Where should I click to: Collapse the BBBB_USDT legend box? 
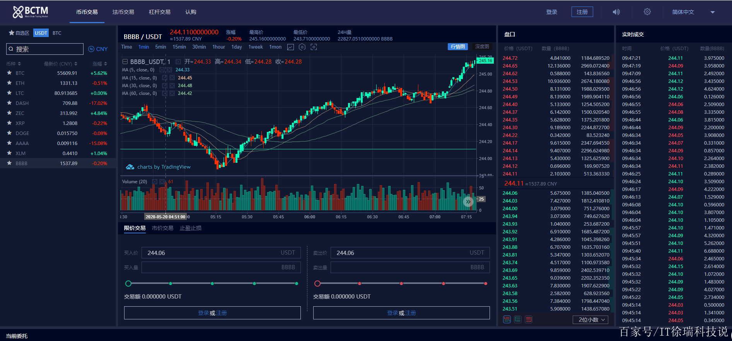pyautogui.click(x=125, y=62)
